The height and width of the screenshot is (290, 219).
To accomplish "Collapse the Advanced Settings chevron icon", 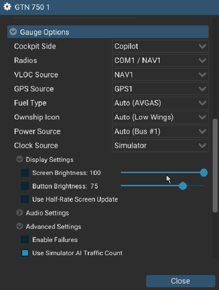I will [x=19, y=226].
